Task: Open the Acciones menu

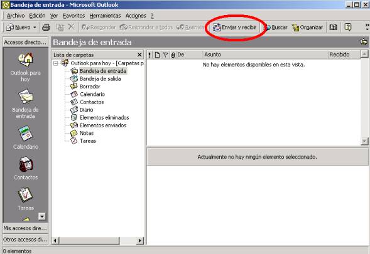Action: point(136,16)
